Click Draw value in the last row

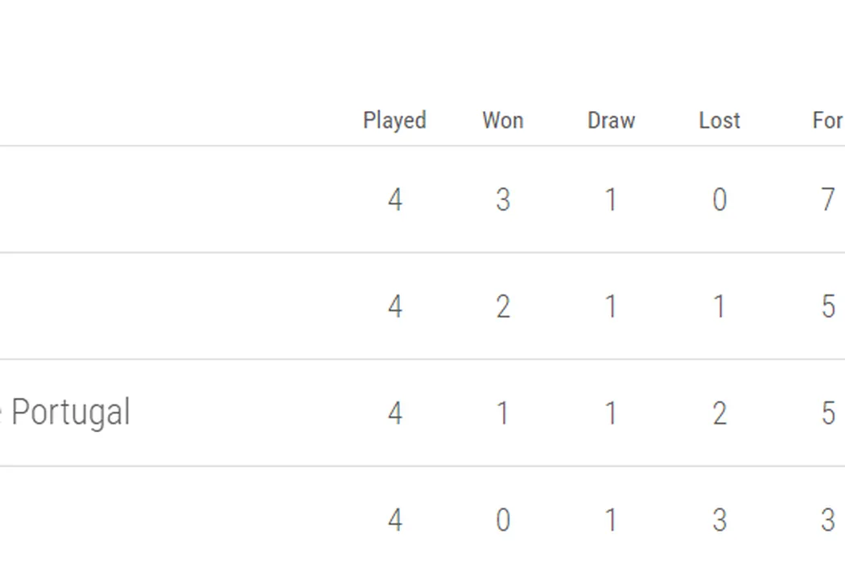point(611,520)
